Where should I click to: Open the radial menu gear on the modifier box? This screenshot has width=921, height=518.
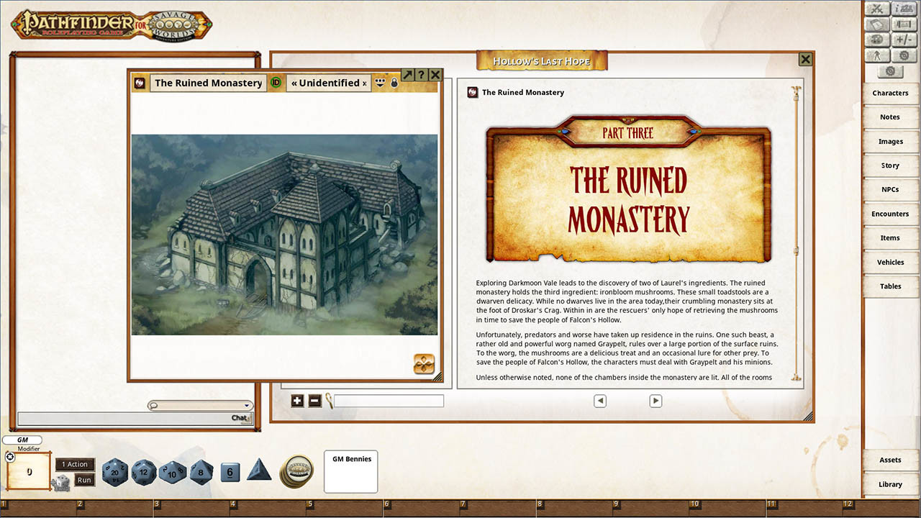click(x=10, y=456)
